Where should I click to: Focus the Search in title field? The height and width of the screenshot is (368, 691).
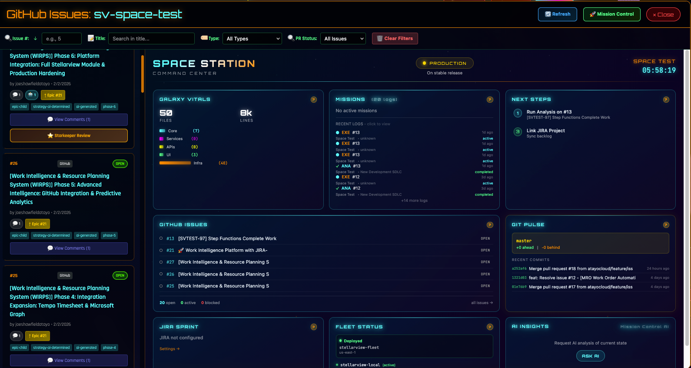(151, 39)
